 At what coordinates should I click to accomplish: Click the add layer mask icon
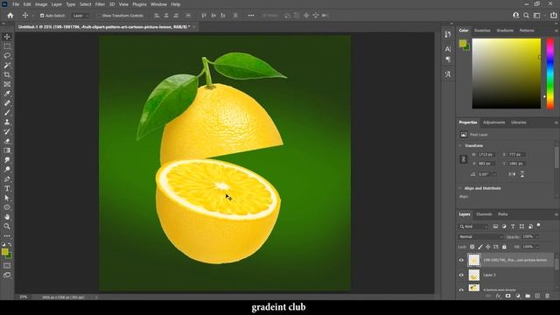coord(507,296)
